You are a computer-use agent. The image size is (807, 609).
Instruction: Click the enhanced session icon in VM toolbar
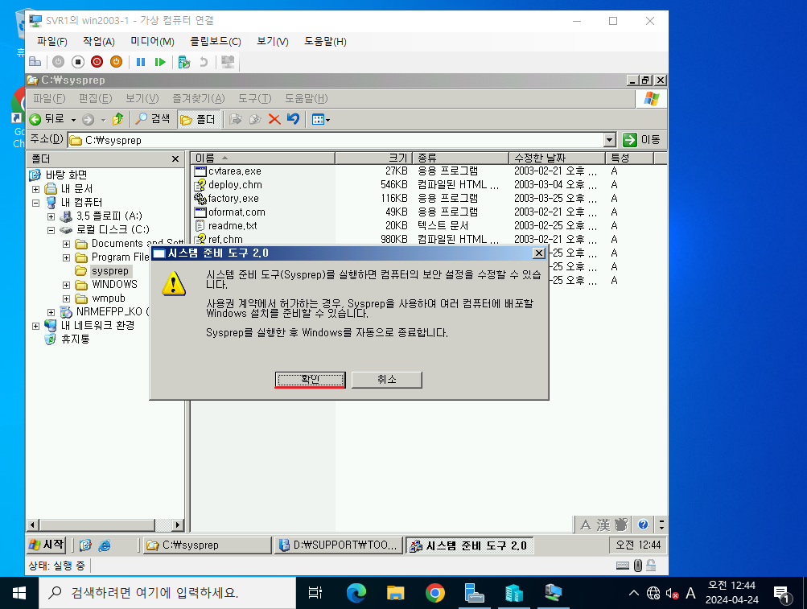[x=228, y=62]
